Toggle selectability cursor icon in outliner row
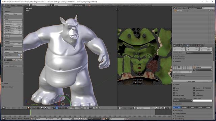This screenshot has height=121, width=216. click(212, 10)
